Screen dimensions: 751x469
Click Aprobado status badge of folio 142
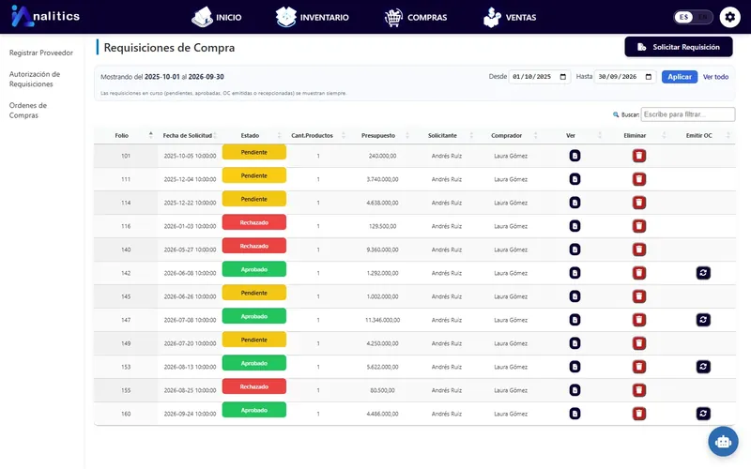click(x=253, y=269)
